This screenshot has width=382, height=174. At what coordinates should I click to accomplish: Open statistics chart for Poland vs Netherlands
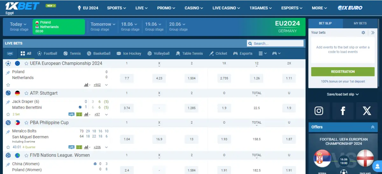tap(86, 85)
